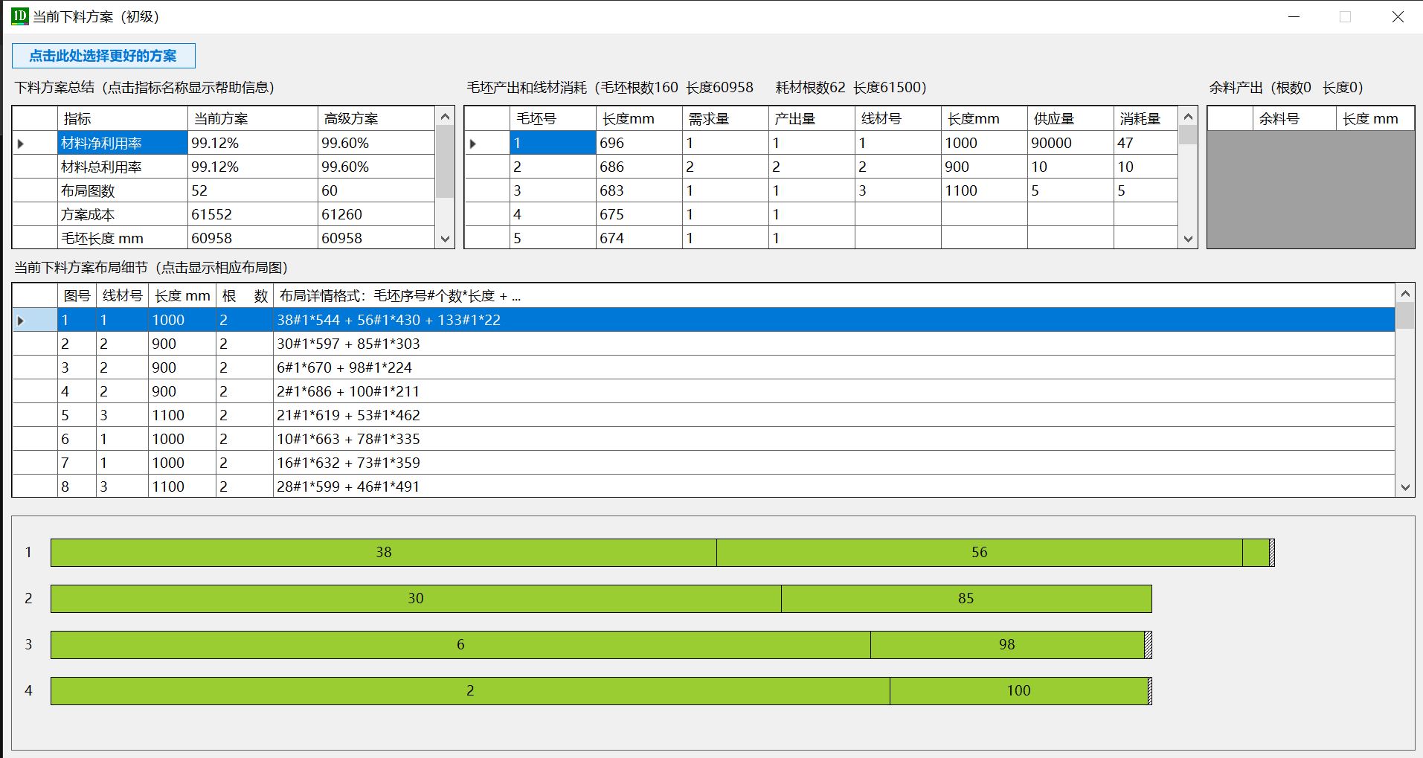
Task: Select layout row 10#1*663 + 78#1*335
Action: coord(704,439)
